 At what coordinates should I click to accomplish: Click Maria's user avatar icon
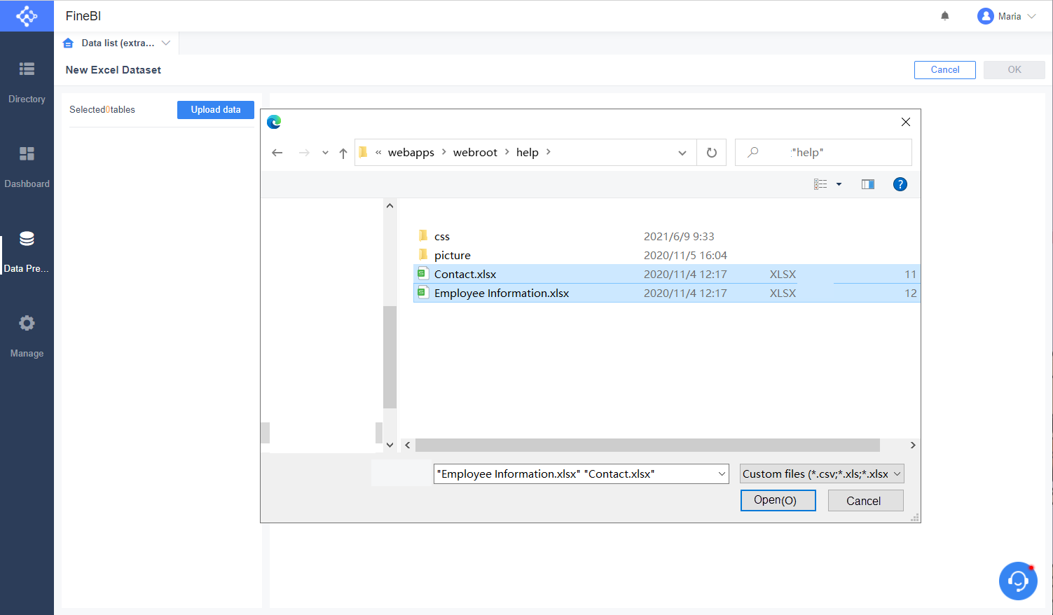point(986,16)
